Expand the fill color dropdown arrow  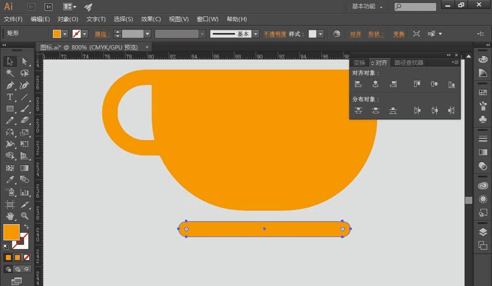pyautogui.click(x=65, y=34)
